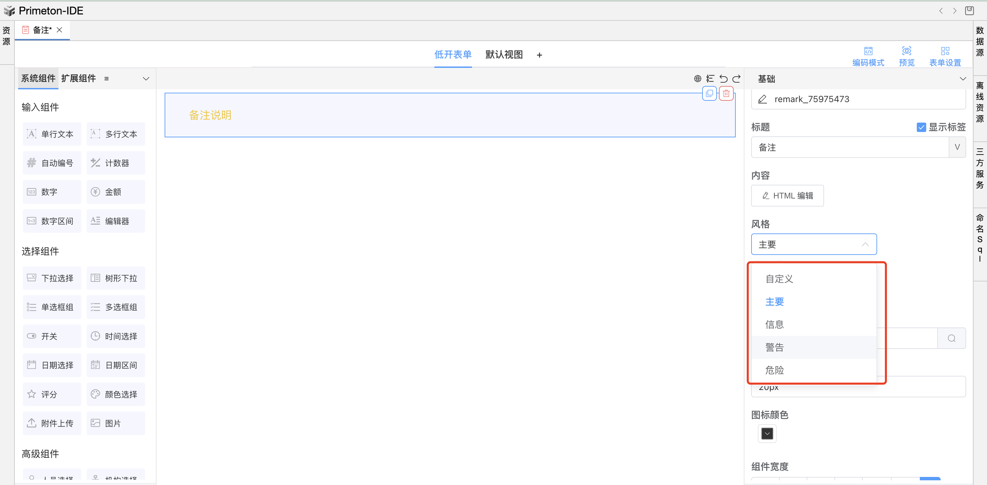987x485 pixels.
Task: Open the outline tree icon in toolbar
Action: coord(711,79)
